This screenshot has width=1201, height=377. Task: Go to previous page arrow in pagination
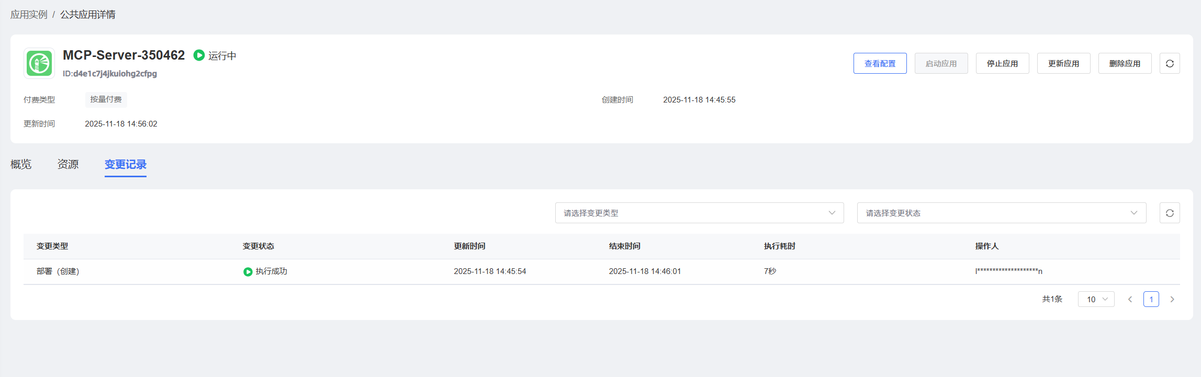pyautogui.click(x=1130, y=299)
